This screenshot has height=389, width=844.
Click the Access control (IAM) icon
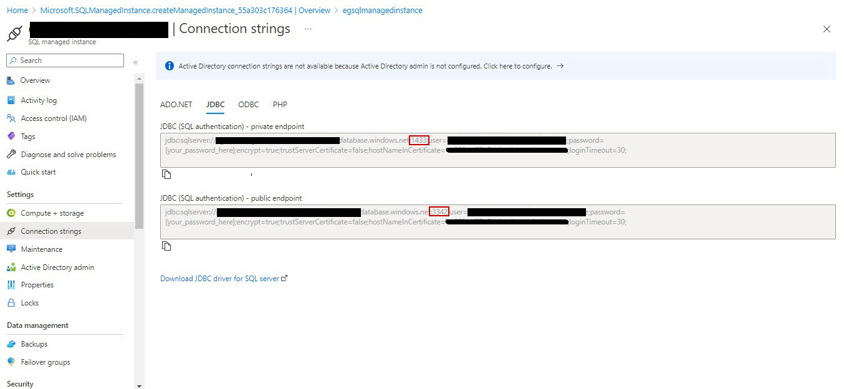coord(11,118)
